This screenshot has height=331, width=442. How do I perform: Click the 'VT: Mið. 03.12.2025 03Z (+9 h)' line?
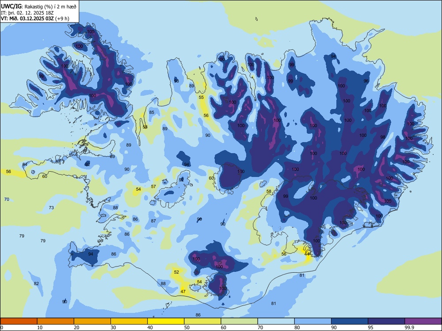tap(35, 19)
